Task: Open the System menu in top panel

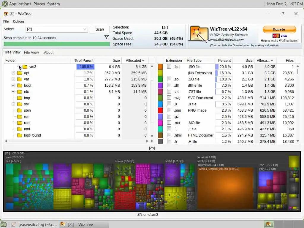Action: pyautogui.click(x=53, y=4)
